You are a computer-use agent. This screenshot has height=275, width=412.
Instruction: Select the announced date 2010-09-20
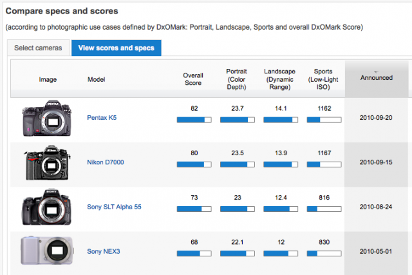pos(376,117)
